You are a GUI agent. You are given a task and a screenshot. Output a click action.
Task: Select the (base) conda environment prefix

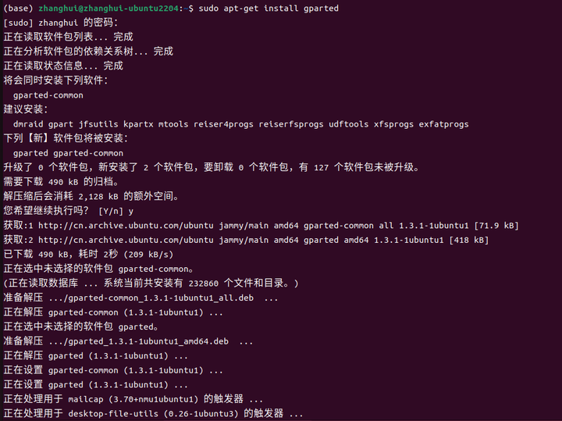(x=19, y=8)
